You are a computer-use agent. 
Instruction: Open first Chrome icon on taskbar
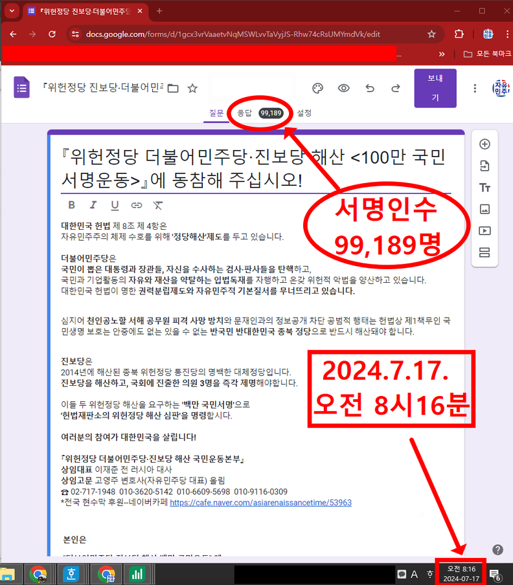(x=38, y=575)
